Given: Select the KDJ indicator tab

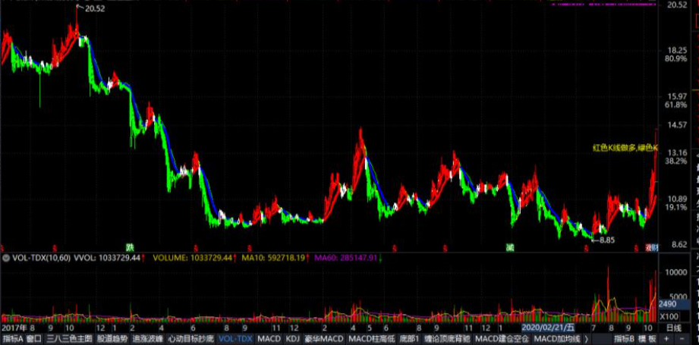Looking at the screenshot, I should (292, 339).
